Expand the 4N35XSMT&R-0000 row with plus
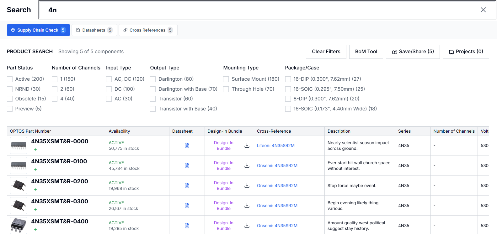 (x=35, y=150)
